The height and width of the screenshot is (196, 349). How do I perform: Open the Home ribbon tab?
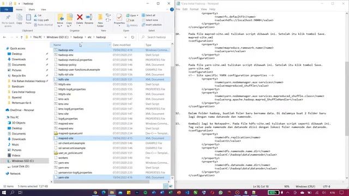point(19,10)
